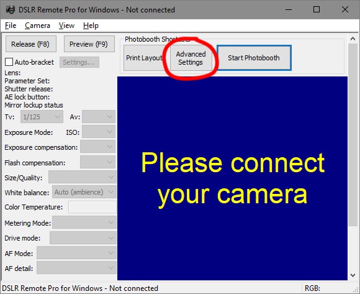Click the DSLR camera app icon in title bar
The height and width of the screenshot is (294, 360).
click(11, 10)
